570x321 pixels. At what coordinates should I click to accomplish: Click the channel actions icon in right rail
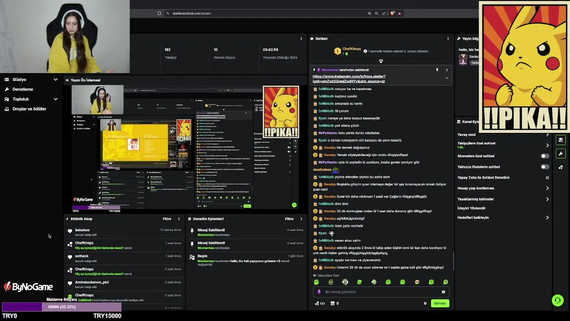(561, 140)
